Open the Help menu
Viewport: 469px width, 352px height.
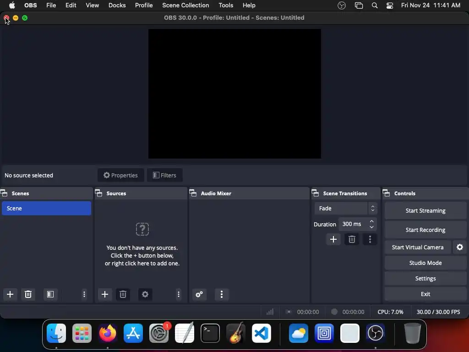pyautogui.click(x=249, y=5)
